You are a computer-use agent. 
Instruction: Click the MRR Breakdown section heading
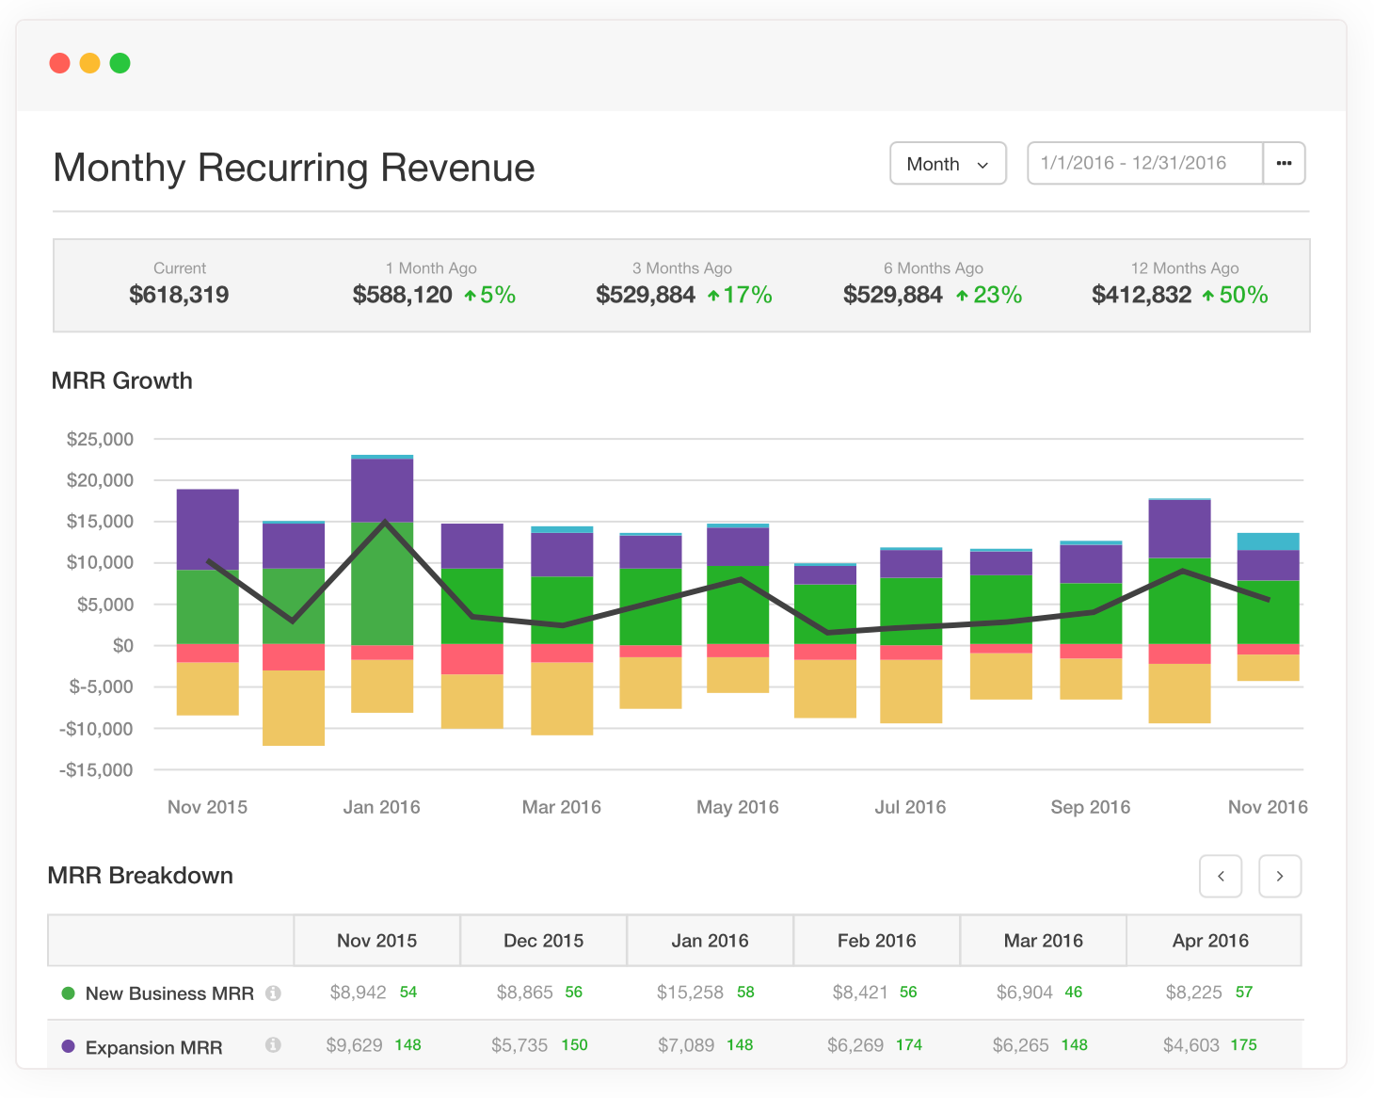(140, 876)
